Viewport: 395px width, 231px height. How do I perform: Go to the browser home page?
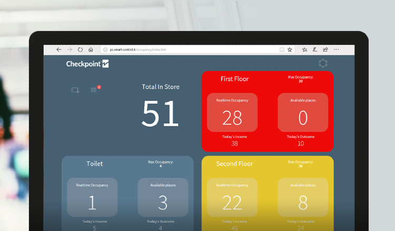[x=91, y=49]
